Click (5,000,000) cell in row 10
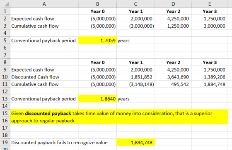Viewport: 232px width, 150px height. (x=97, y=77)
